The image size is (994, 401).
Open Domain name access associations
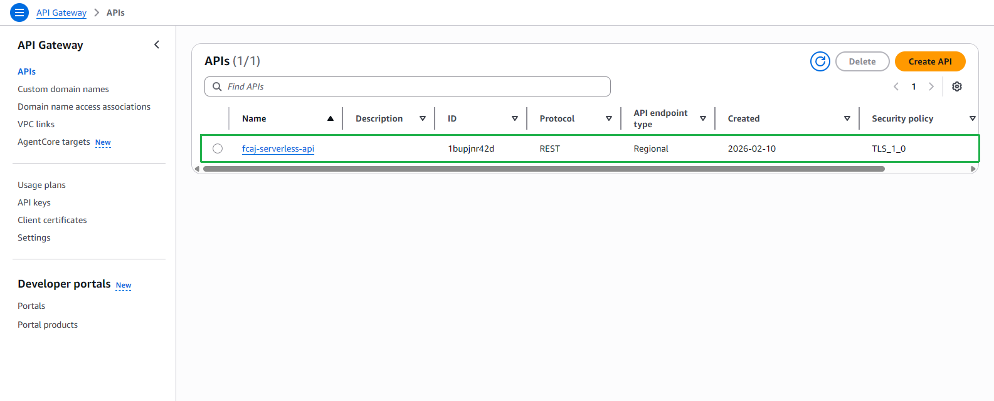point(84,107)
